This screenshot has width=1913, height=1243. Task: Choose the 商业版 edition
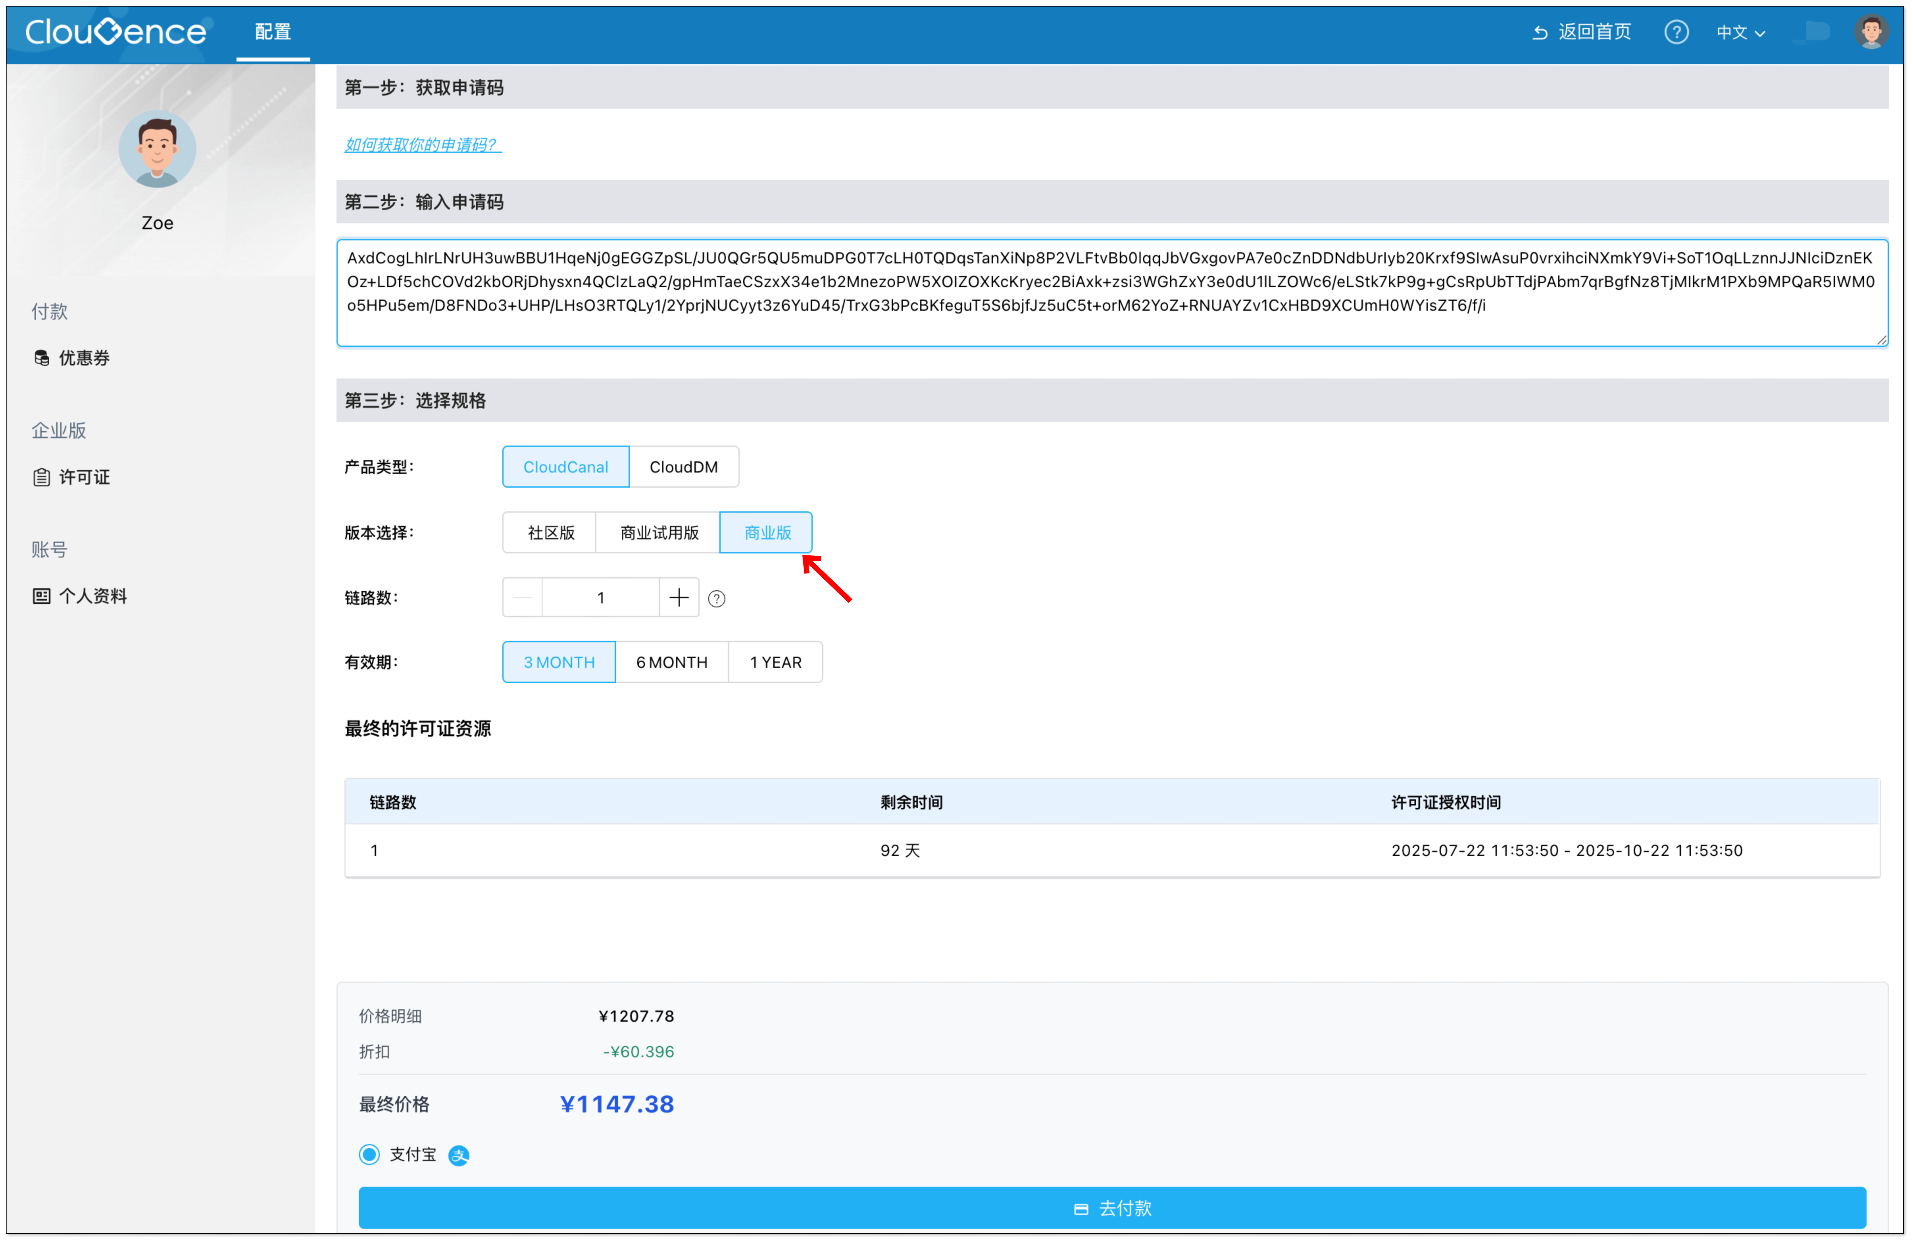click(767, 533)
